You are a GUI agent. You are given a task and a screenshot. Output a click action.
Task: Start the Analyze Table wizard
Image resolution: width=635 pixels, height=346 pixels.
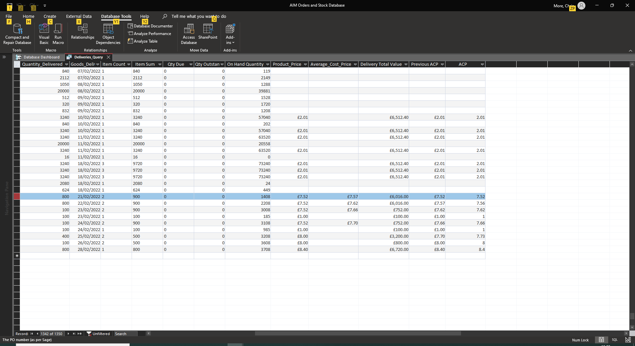pyautogui.click(x=143, y=41)
